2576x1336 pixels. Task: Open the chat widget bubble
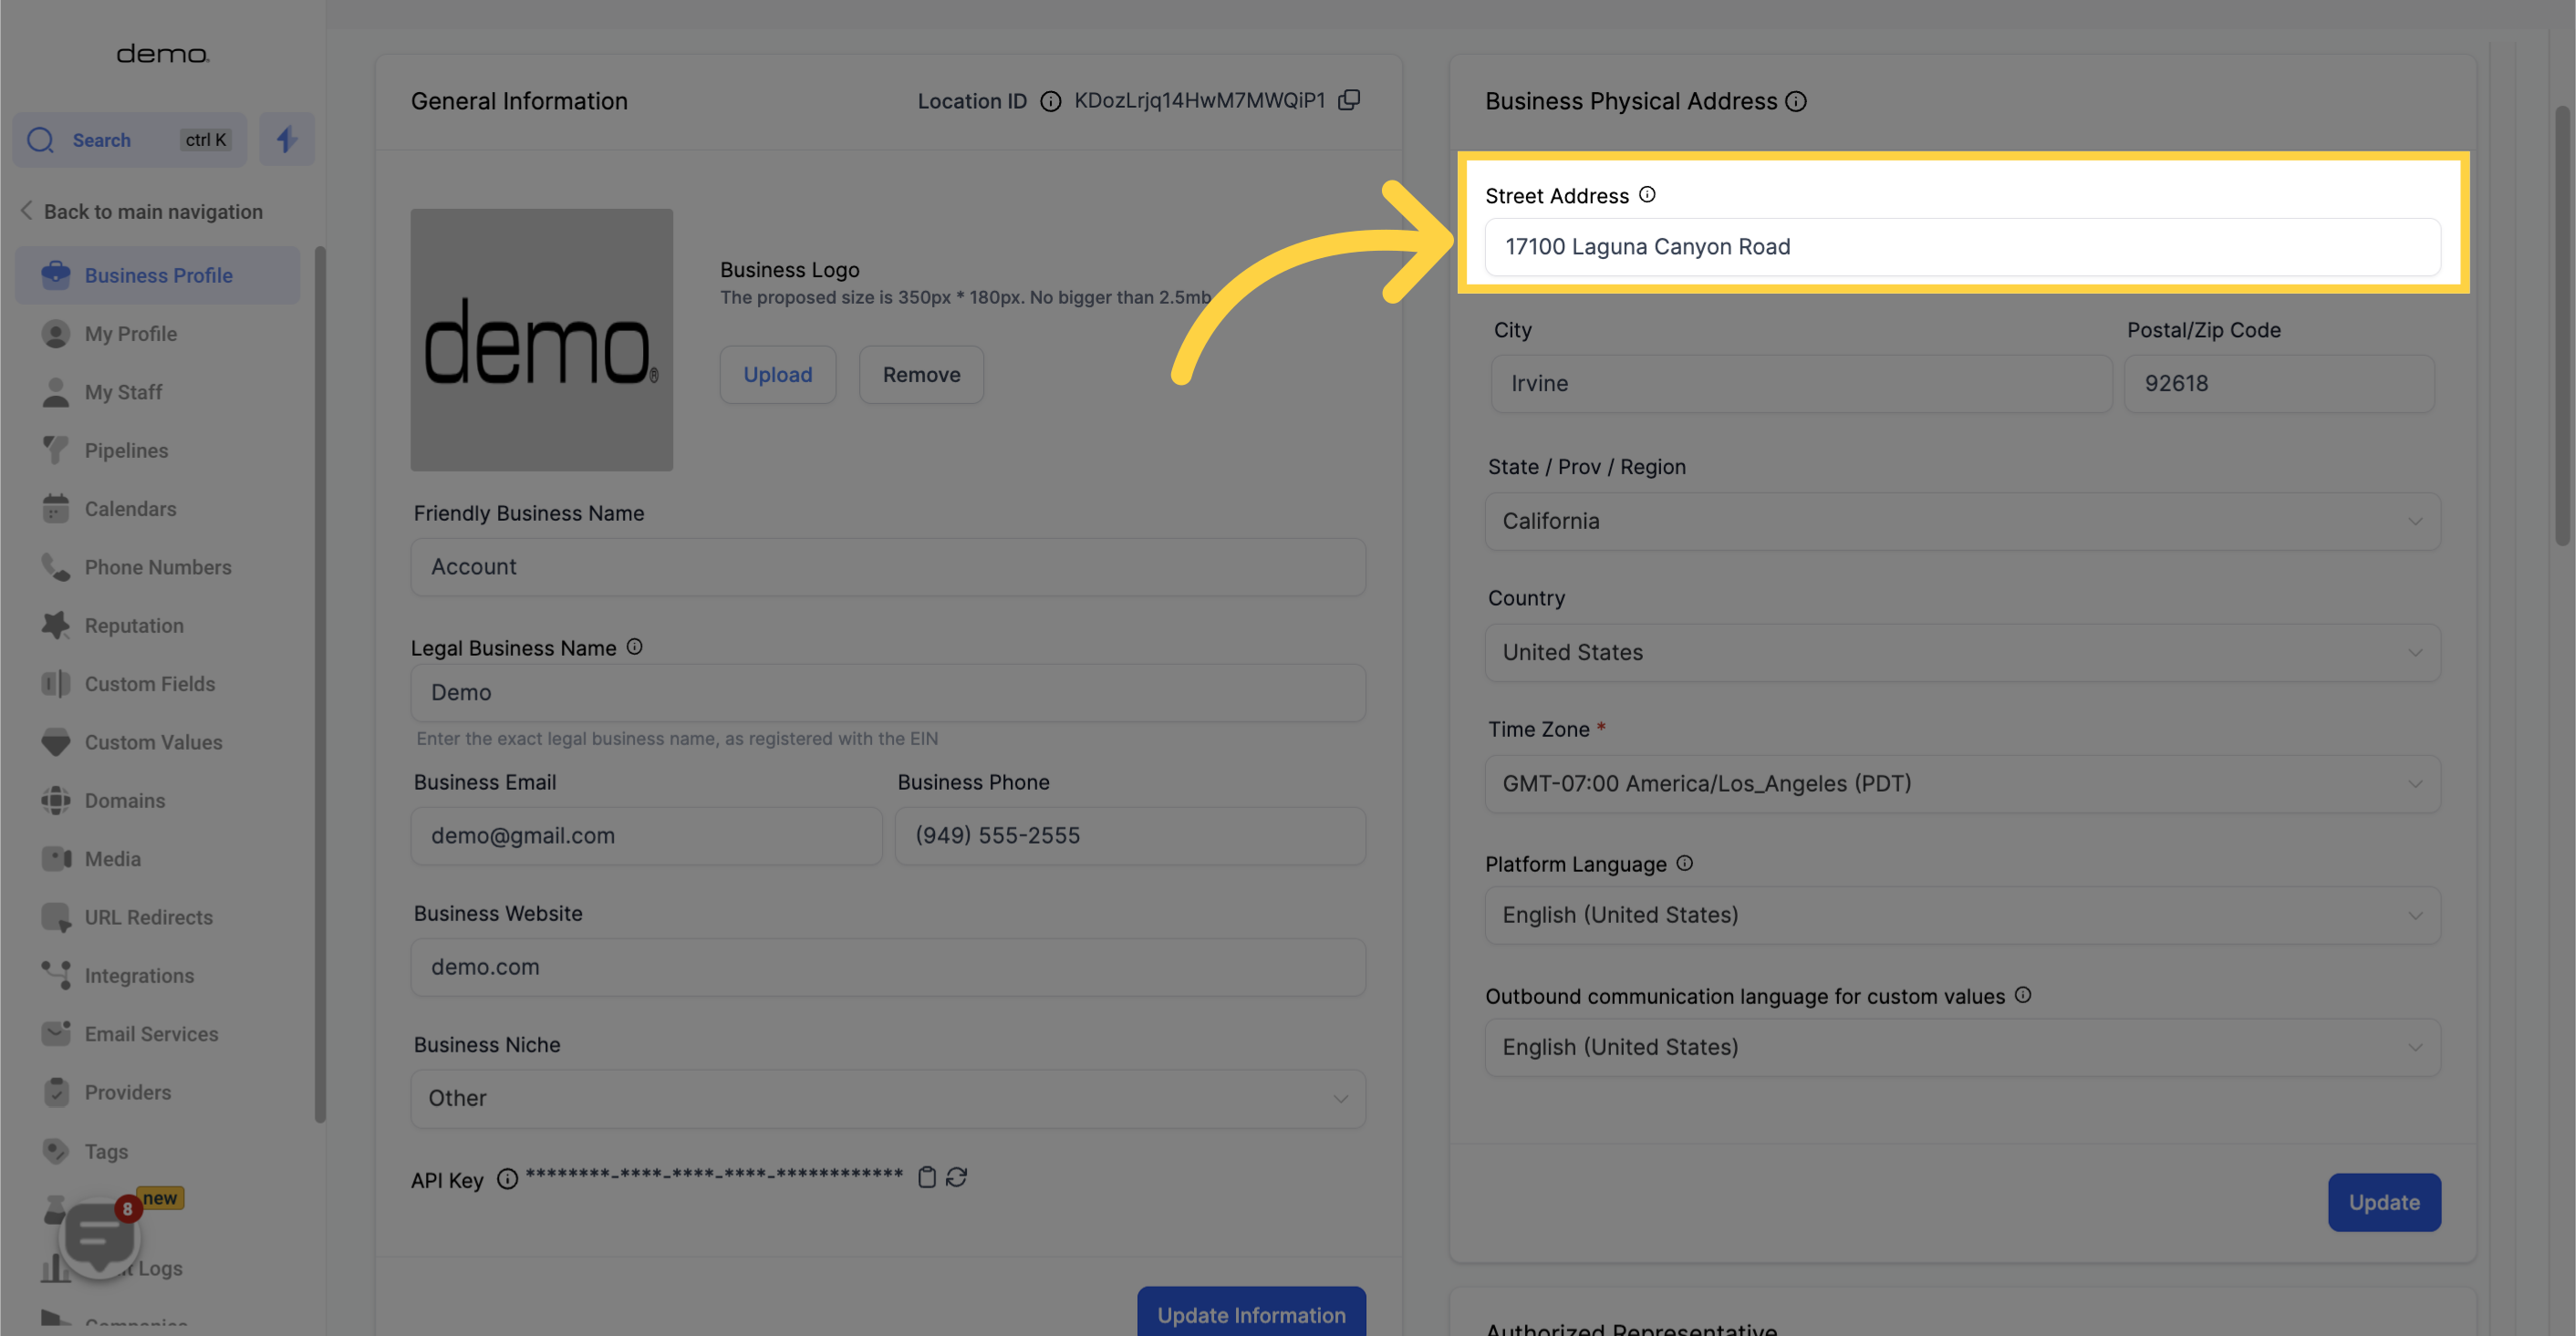pos(99,1237)
